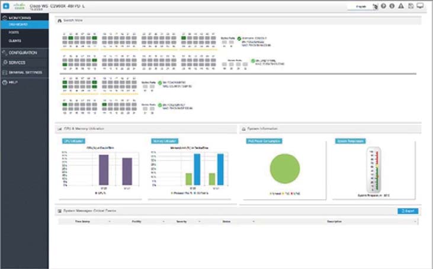Image resolution: width=433 pixels, height=269 pixels.
Task: Click the alert warning triangle icon
Action: 402,7
